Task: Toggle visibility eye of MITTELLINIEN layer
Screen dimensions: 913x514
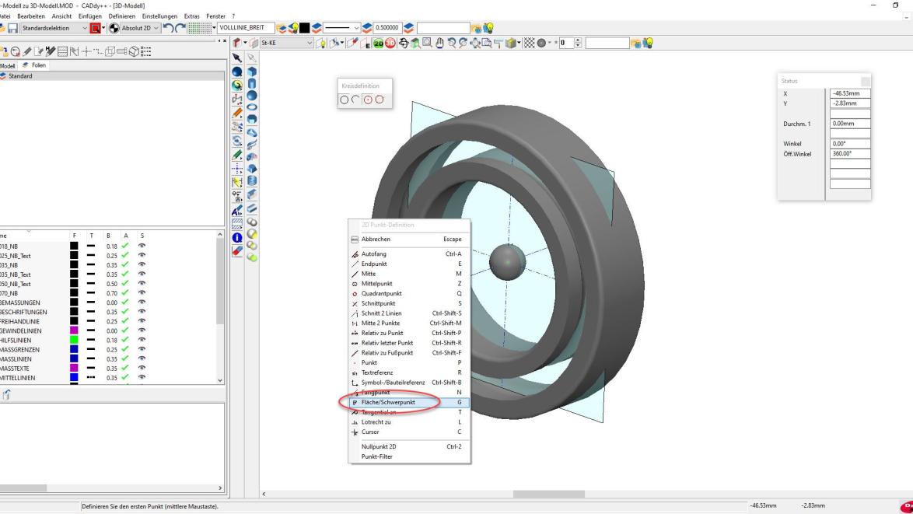Action: [x=142, y=378]
